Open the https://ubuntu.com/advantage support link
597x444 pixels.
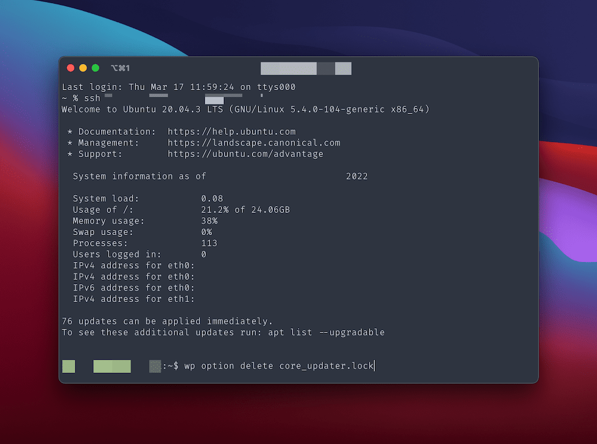245,154
